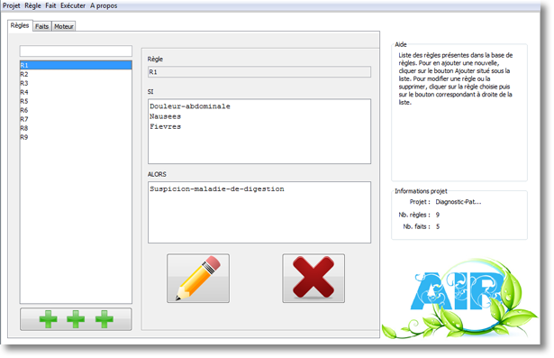Select rule R9 in the list

pyautogui.click(x=76, y=137)
